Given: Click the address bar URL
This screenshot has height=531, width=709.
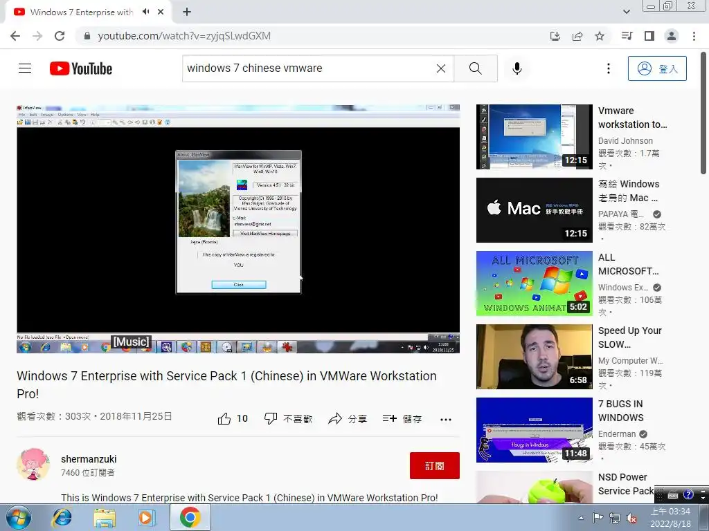Looking at the screenshot, I should 184,36.
